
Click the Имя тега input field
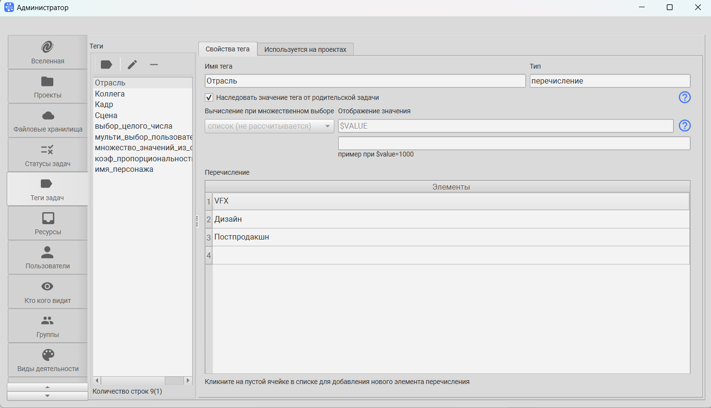[x=365, y=81]
